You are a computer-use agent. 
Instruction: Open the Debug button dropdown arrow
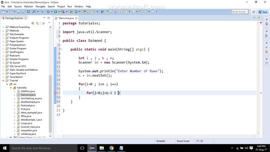[51, 12]
